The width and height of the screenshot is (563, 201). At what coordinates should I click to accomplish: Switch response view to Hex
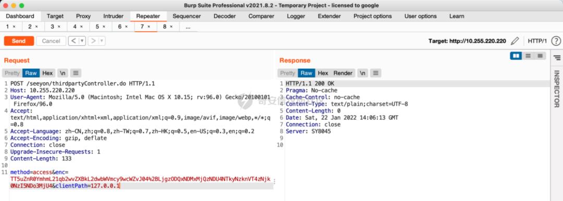tap(323, 73)
